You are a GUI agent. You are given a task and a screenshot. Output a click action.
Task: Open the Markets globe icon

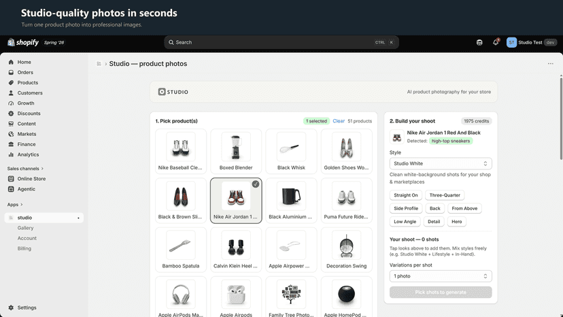pos(11,134)
